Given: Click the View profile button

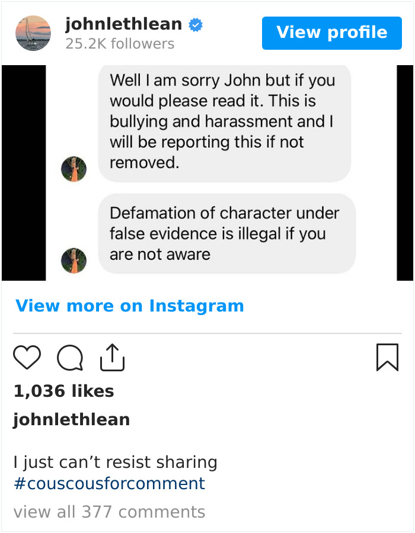Looking at the screenshot, I should pos(331,33).
